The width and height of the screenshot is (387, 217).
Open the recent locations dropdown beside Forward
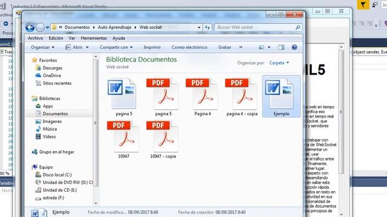[47, 28]
